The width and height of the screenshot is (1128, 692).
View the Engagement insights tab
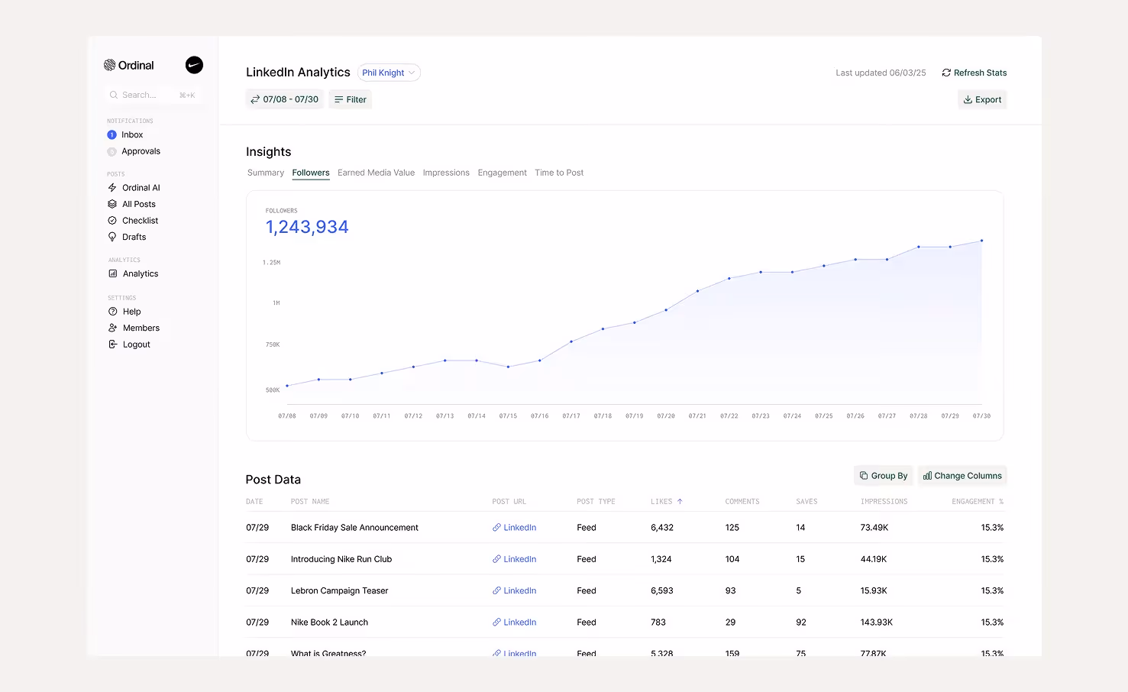[x=503, y=173]
